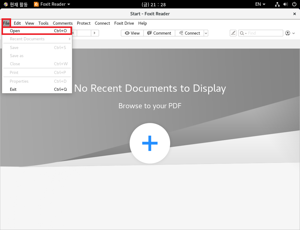The height and width of the screenshot is (230, 300).
Task: Click Save as entry in File menu
Action: point(37,56)
